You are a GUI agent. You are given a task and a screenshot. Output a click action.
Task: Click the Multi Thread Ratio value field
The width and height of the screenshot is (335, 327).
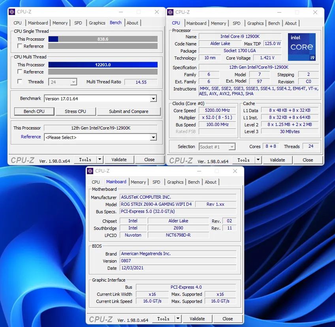(141, 82)
